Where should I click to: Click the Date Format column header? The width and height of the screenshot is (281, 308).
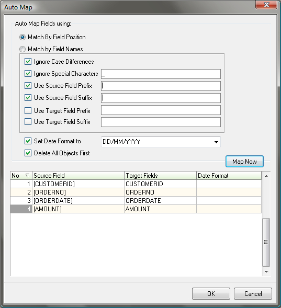coord(229,175)
